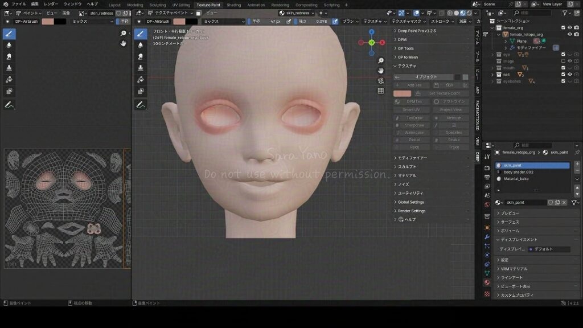Click the zoom icon in image editor
Screen dimensions: 583x328
[124, 34]
